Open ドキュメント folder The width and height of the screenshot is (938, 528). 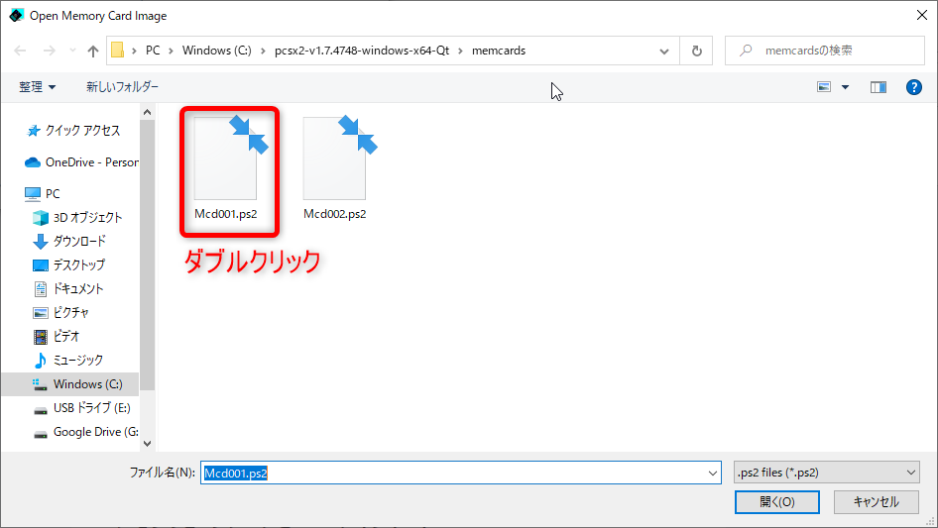(x=68, y=289)
